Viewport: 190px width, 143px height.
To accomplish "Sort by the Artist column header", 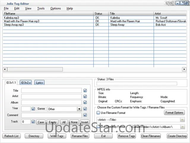I will pos(170,14).
